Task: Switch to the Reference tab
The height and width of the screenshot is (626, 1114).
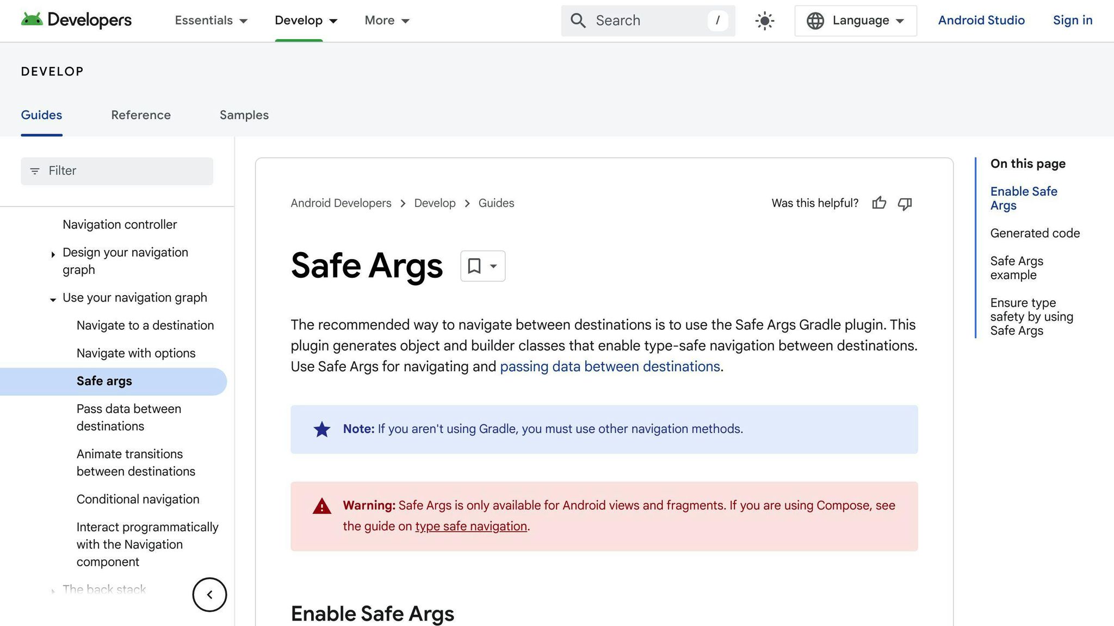Action: [x=141, y=115]
